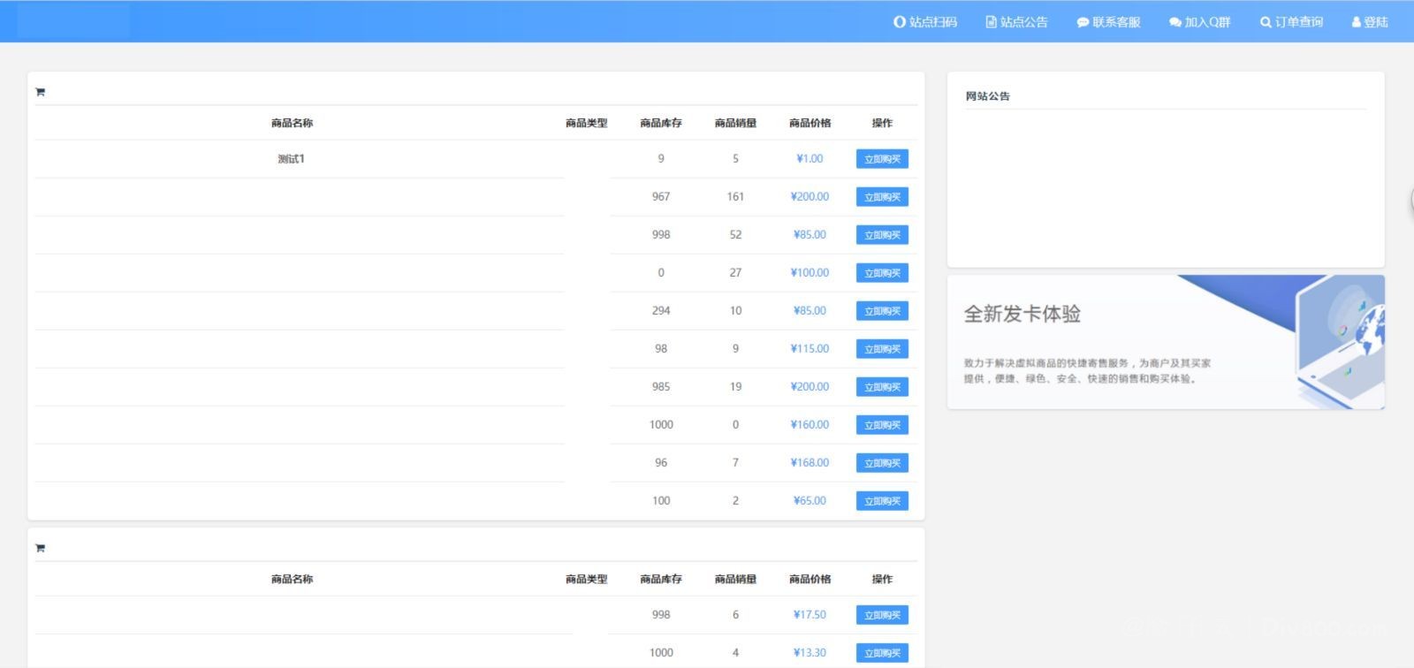Click the 测试1 product name
1414x668 pixels.
click(x=291, y=159)
